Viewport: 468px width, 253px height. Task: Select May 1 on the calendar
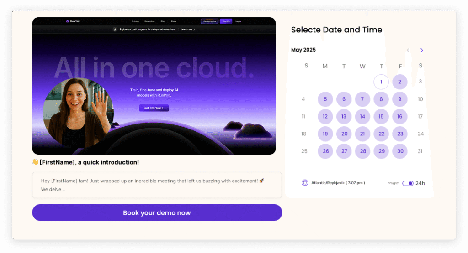coord(381,82)
